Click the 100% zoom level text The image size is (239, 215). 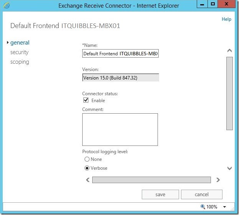pyautogui.click(x=212, y=207)
